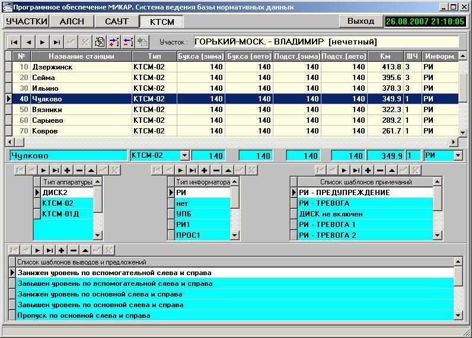Switch to the УЧАСТКИ tab
The width and height of the screenshot is (472, 338).
coord(26,21)
